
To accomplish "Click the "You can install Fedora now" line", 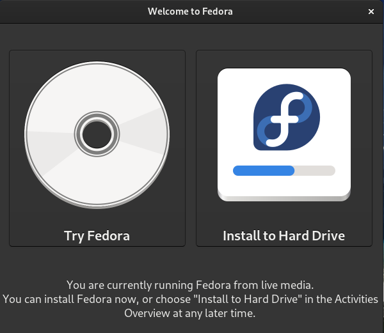I will pyautogui.click(x=190, y=299).
